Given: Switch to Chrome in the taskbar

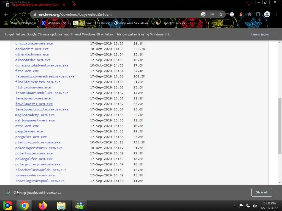Looking at the screenshot, I should 24,206.
